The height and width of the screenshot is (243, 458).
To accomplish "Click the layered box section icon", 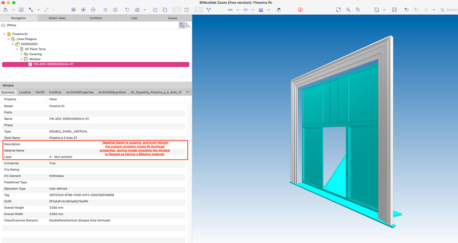I will (376, 10).
